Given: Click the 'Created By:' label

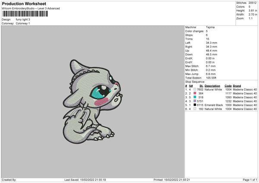Looking at the screenshot, I should (x=9, y=180).
